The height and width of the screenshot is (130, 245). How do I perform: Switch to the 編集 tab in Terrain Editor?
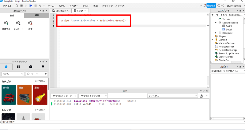tap(37, 15)
